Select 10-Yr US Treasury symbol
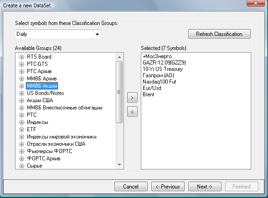The height and width of the screenshot is (198, 268). pos(163,69)
